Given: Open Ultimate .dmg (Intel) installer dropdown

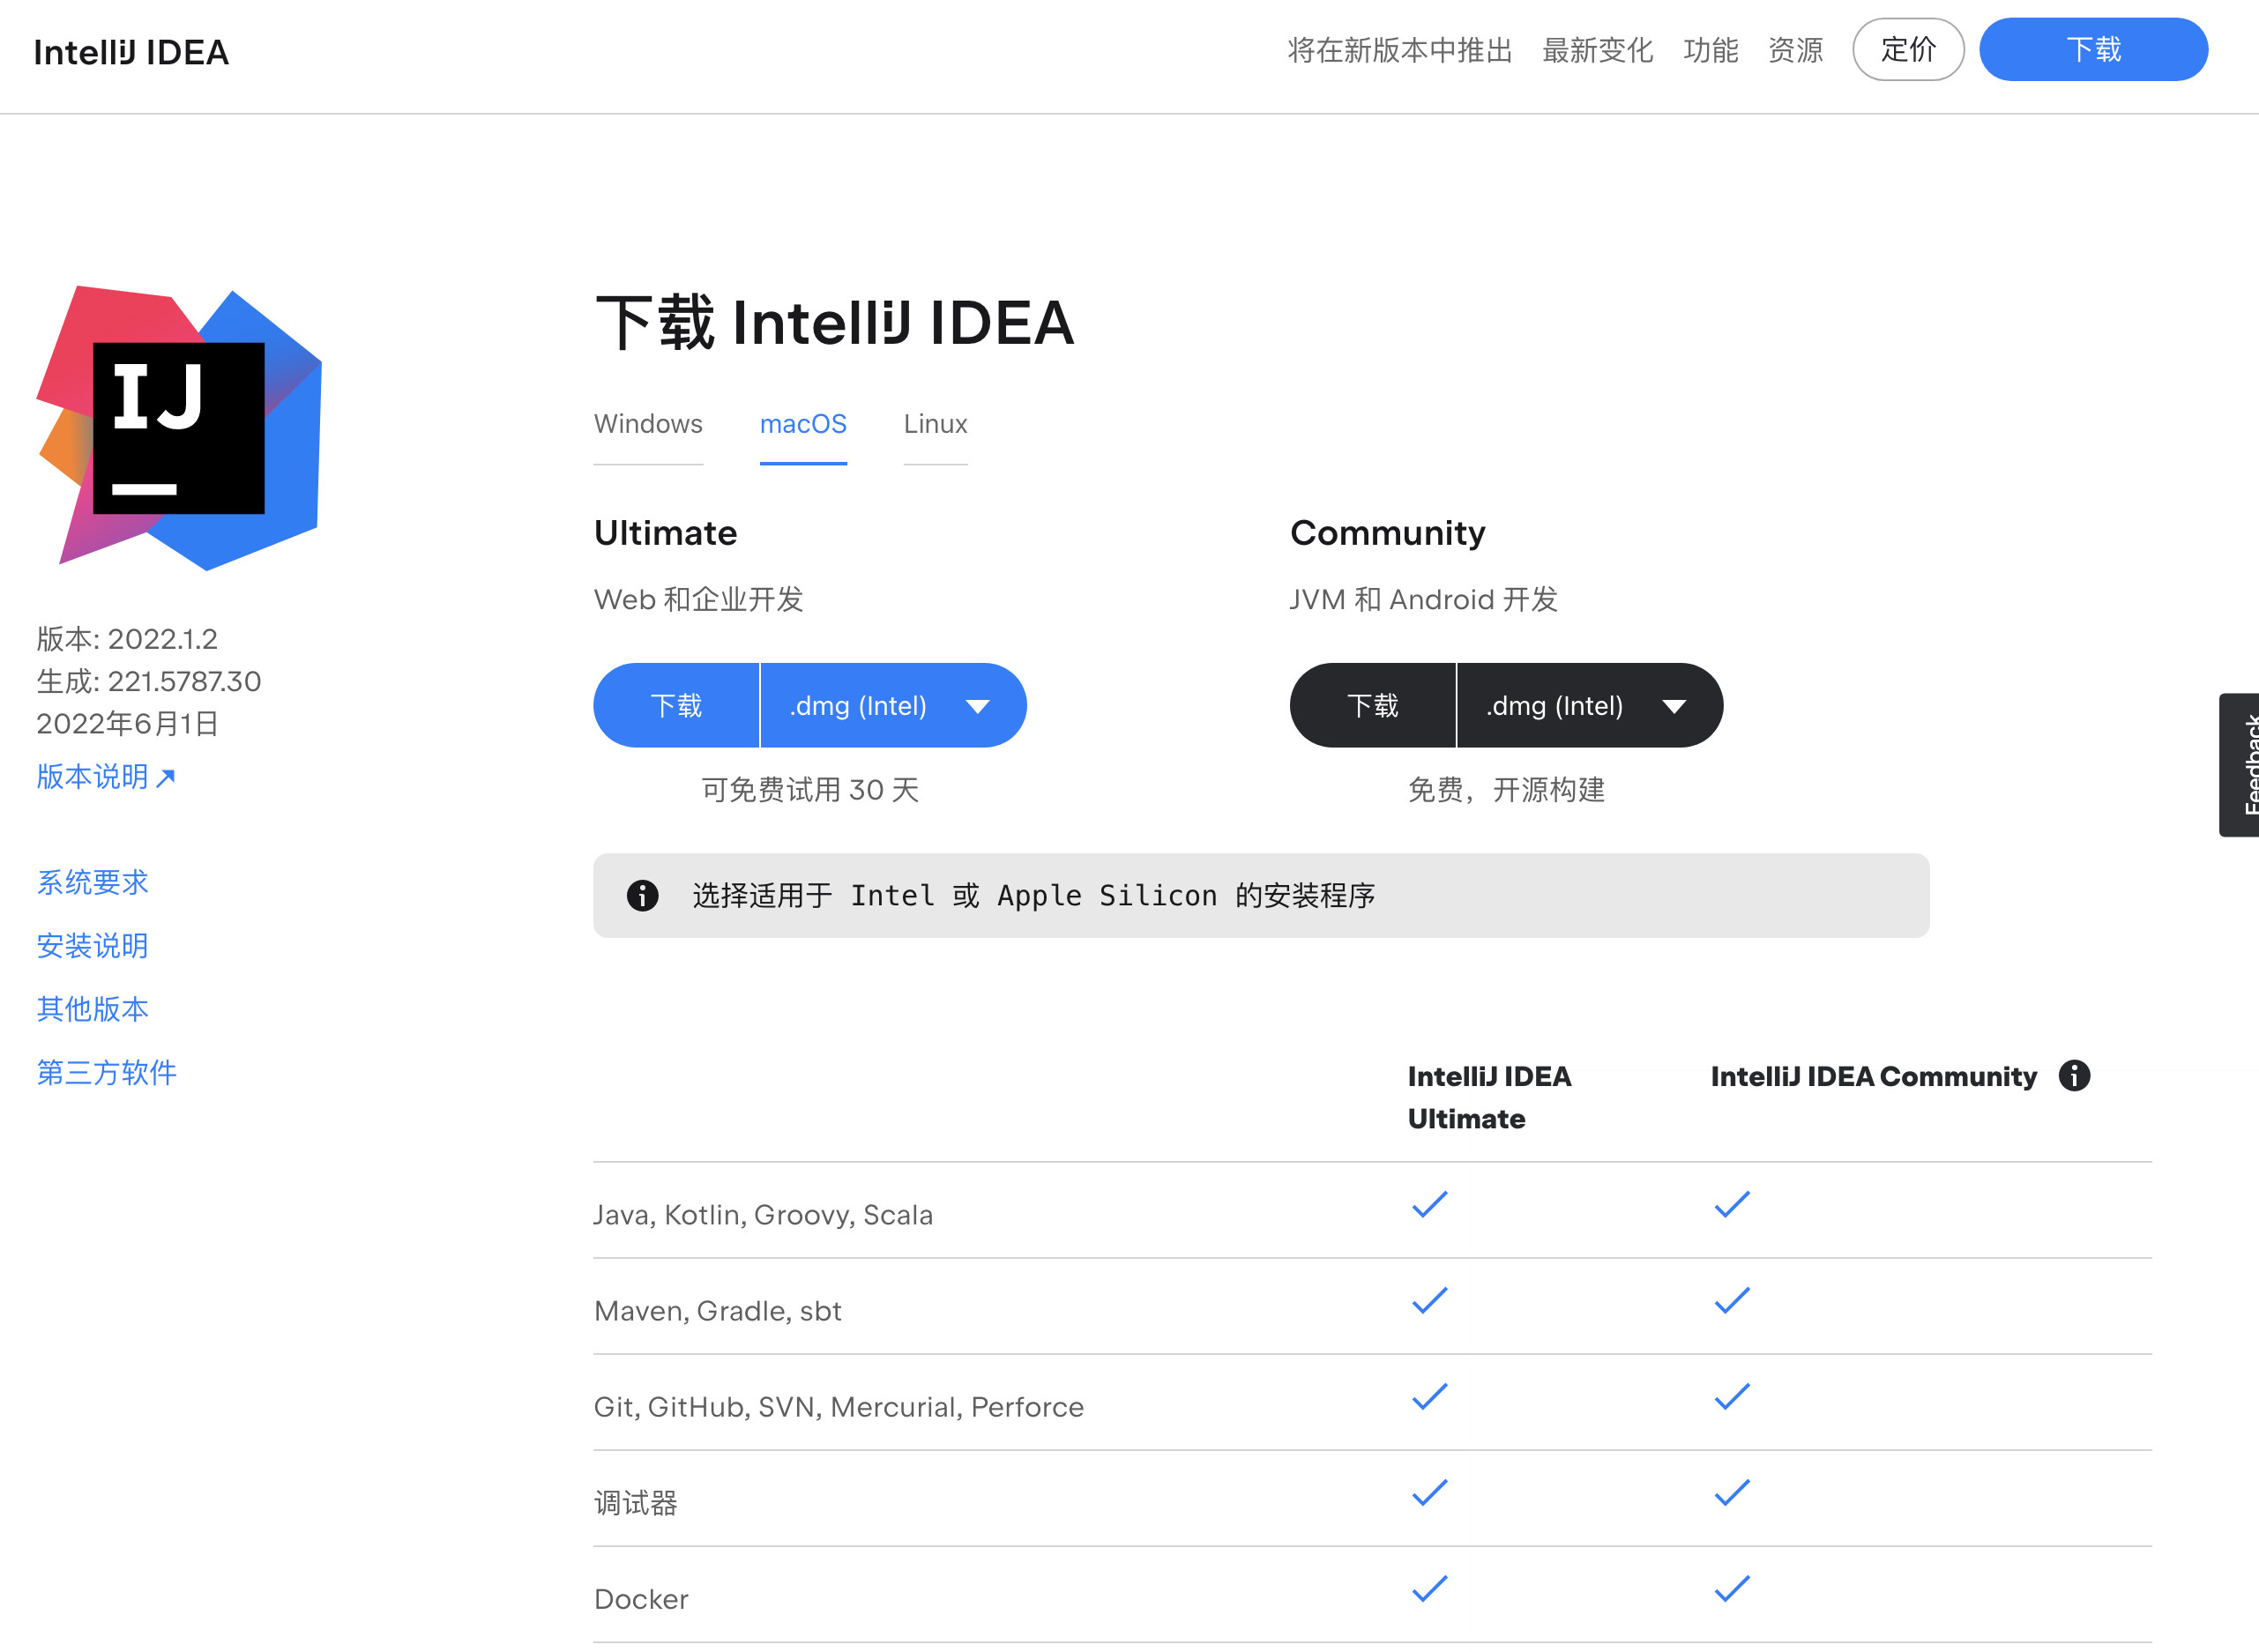Looking at the screenshot, I should [858, 706].
